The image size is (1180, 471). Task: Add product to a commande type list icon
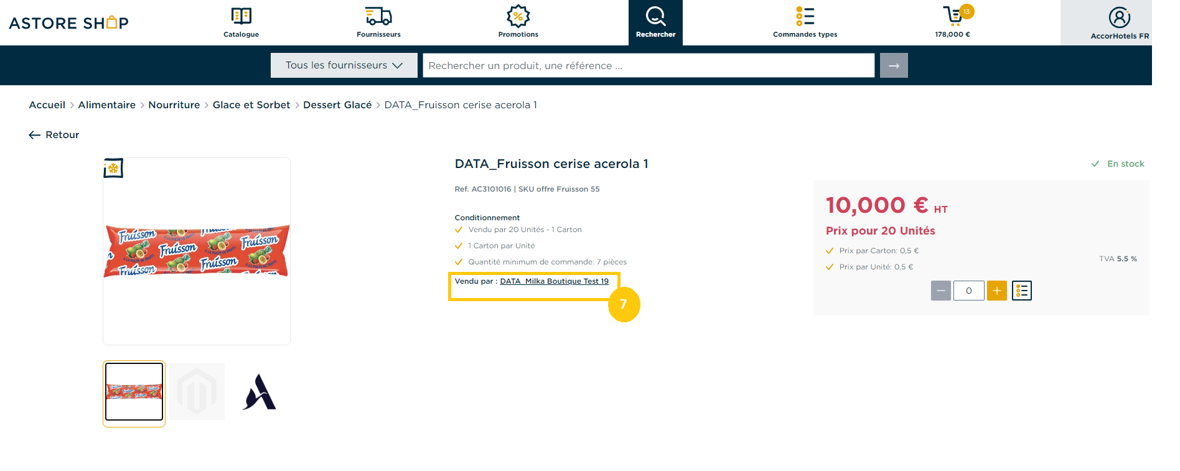pyautogui.click(x=1022, y=291)
